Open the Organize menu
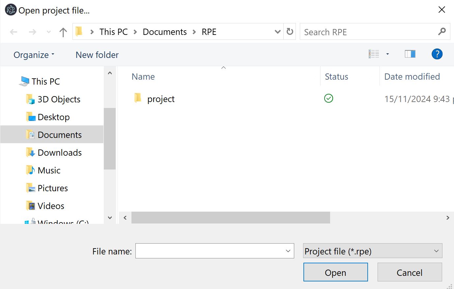 coord(34,55)
